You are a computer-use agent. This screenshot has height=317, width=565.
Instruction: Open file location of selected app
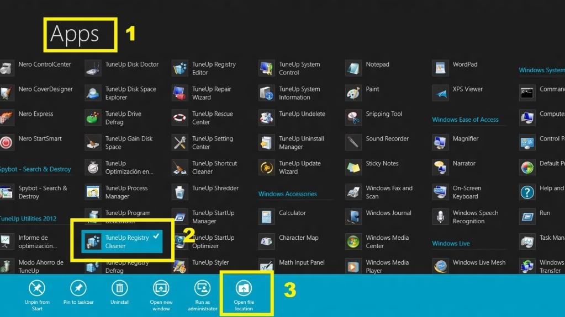(244, 288)
